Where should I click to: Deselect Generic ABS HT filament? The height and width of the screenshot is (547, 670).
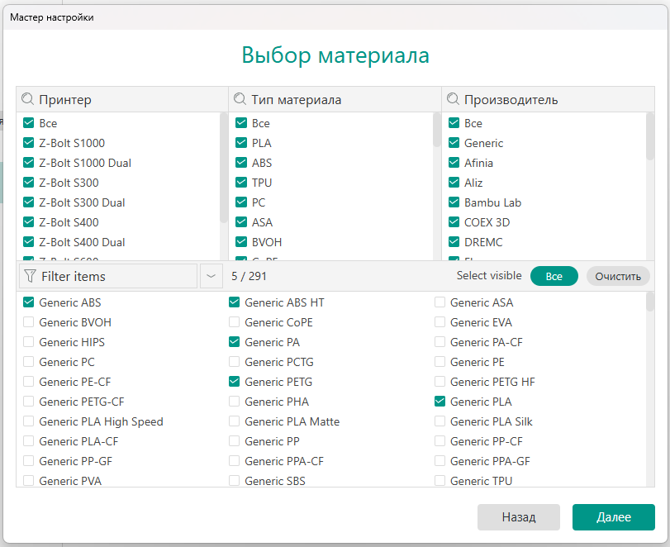pyautogui.click(x=234, y=302)
